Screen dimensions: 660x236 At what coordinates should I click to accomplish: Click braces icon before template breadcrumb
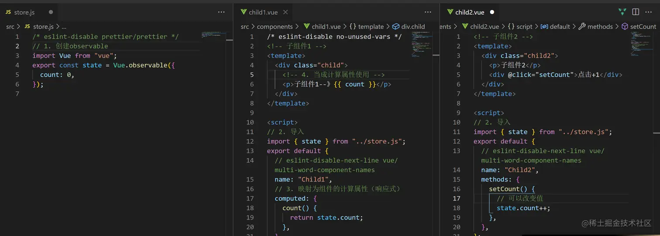(353, 27)
